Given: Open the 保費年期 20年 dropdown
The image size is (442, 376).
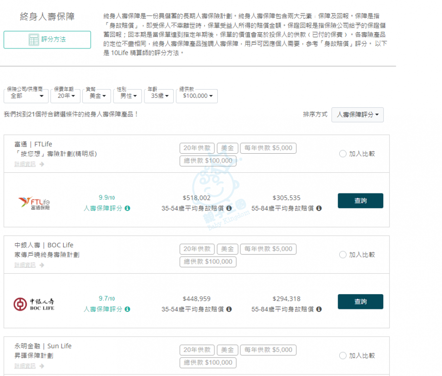Looking at the screenshot, I should [x=66, y=96].
